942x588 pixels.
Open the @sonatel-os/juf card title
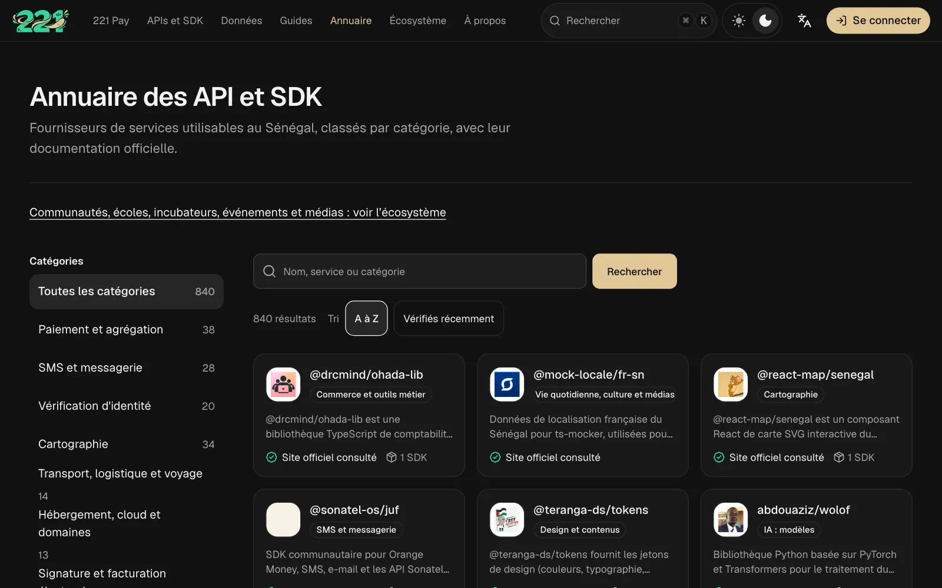click(354, 510)
